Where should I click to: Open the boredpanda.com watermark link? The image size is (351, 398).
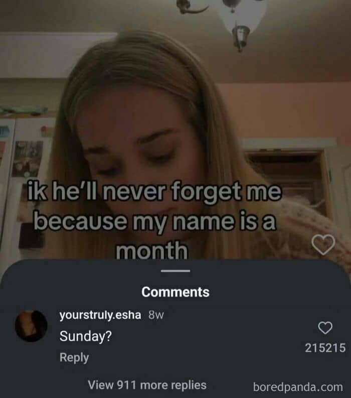pyautogui.click(x=298, y=387)
